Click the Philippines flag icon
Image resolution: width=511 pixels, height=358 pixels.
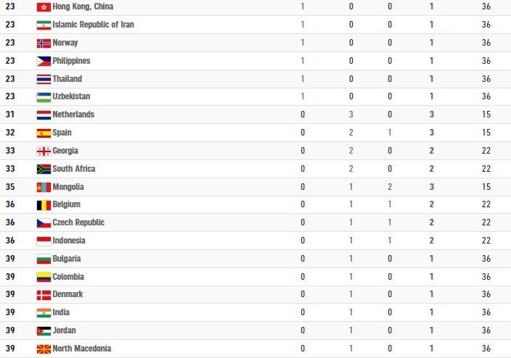[44, 61]
